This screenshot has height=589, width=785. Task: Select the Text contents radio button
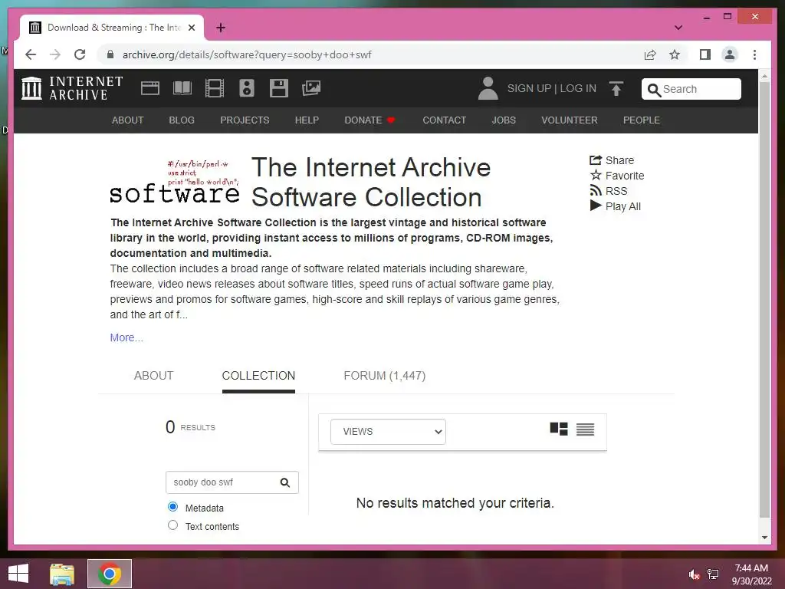click(x=172, y=525)
